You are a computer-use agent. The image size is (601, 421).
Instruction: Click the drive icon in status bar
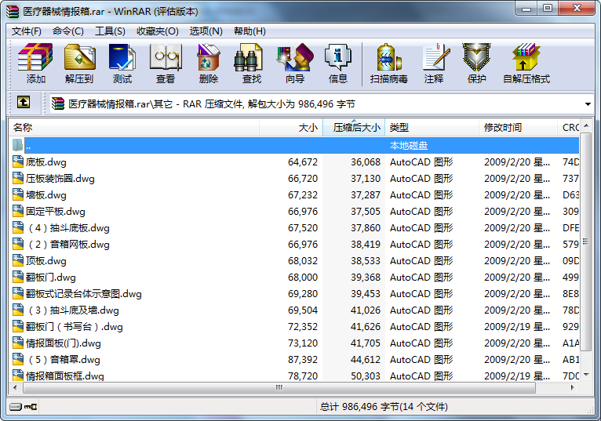click(x=16, y=406)
